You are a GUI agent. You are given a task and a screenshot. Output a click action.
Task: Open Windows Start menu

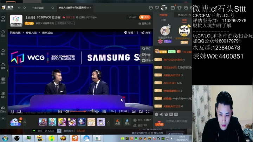click(x=5, y=138)
